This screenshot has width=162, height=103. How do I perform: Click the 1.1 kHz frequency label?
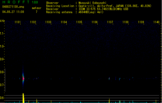[x=2, y=33]
